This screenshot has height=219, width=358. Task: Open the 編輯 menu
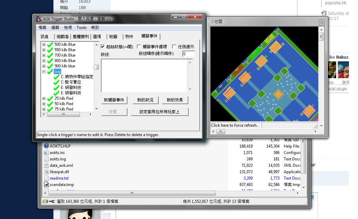[55, 28]
